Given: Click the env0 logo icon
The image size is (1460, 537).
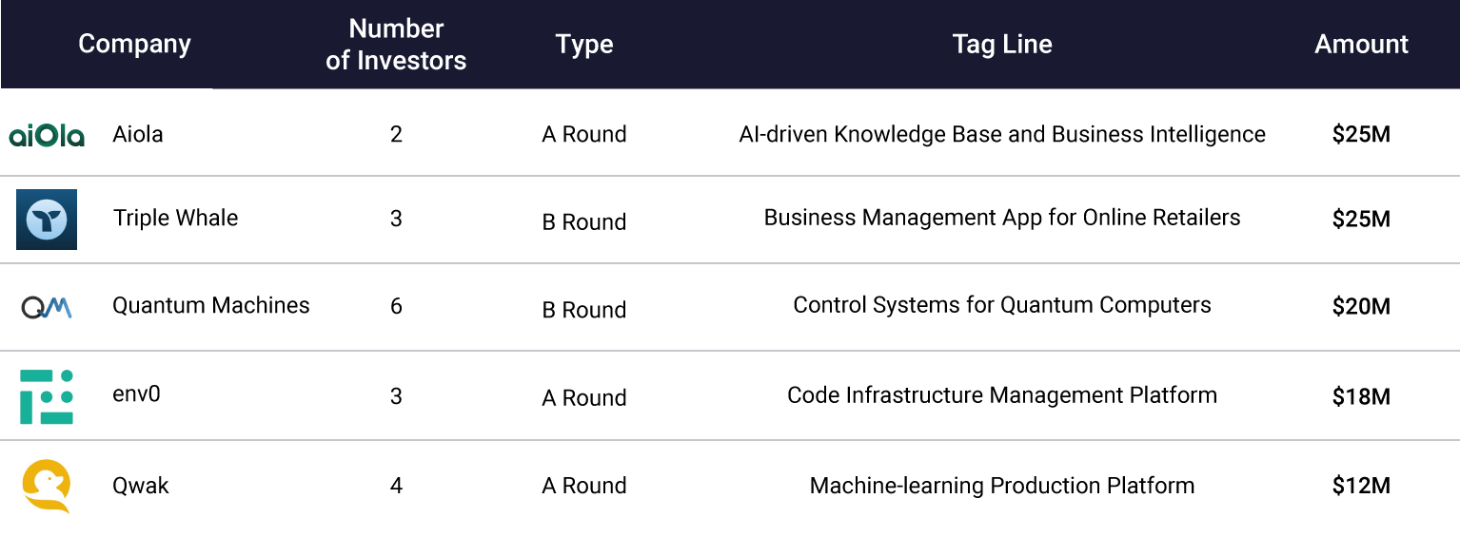Looking at the screenshot, I should point(47,396).
